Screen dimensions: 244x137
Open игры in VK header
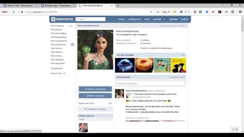coord(147,19)
